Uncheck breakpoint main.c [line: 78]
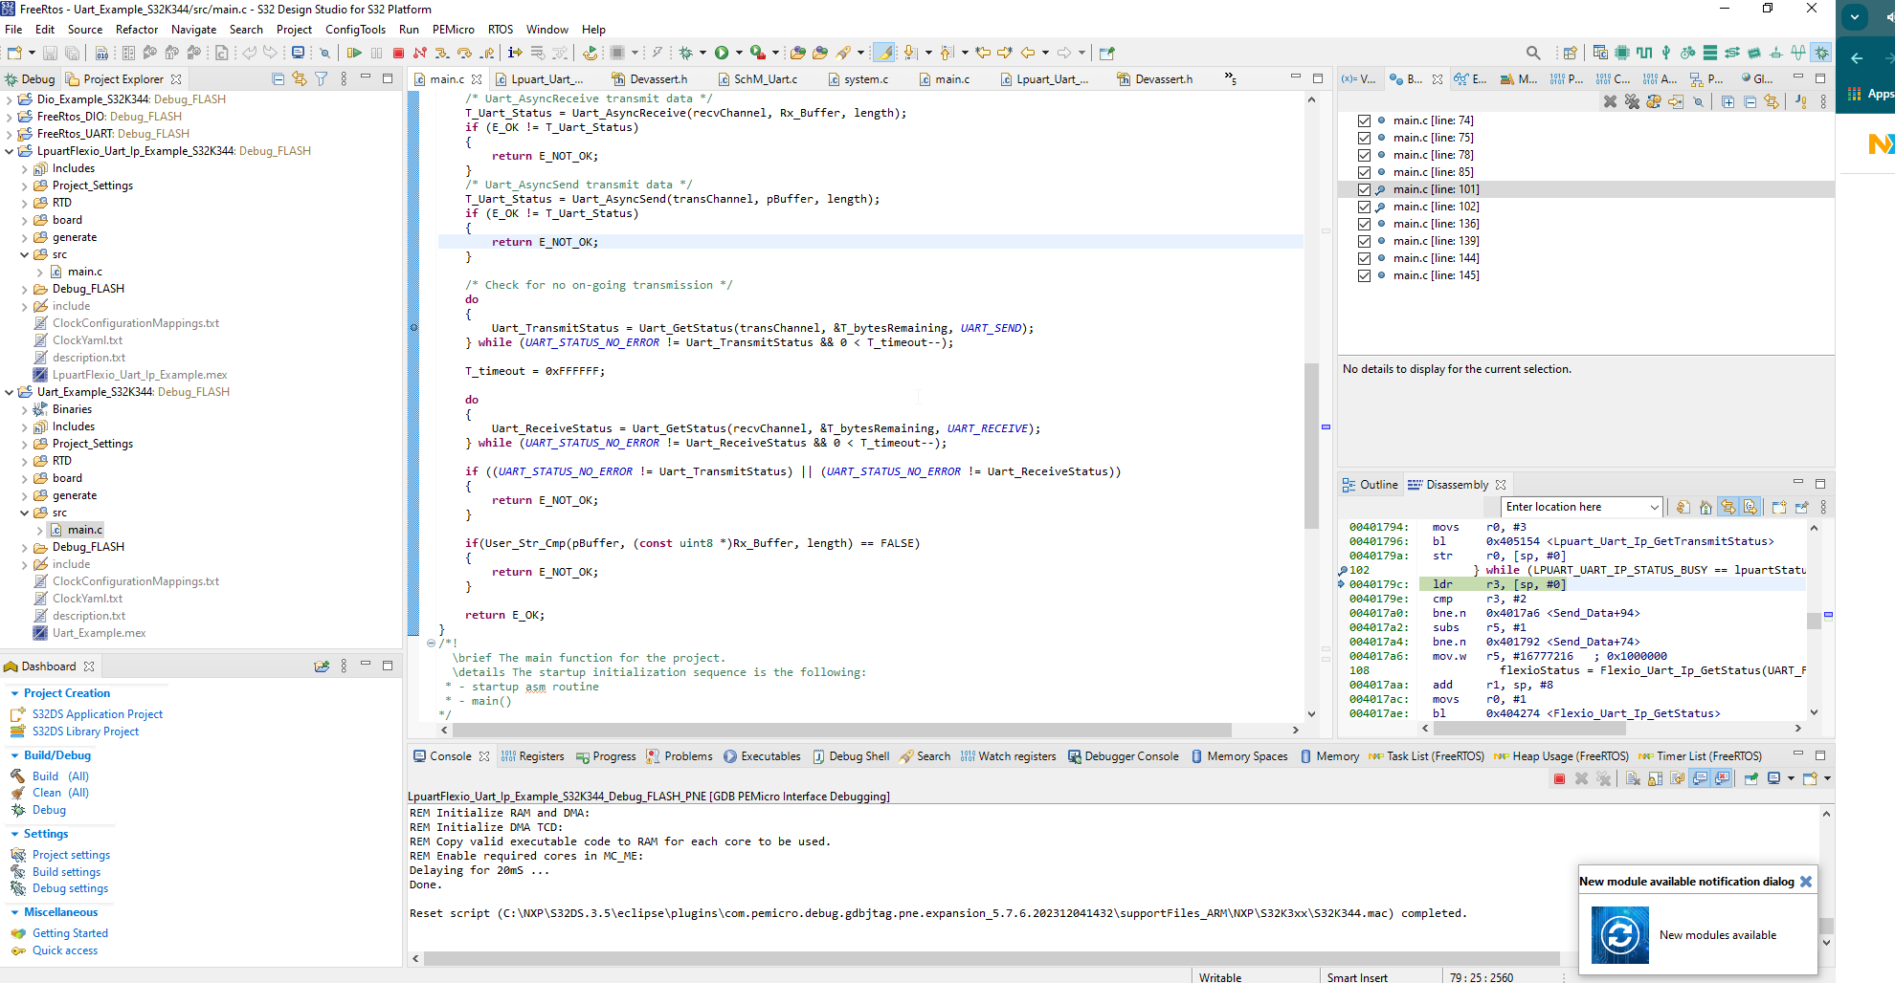The height and width of the screenshot is (983, 1895). (x=1364, y=155)
